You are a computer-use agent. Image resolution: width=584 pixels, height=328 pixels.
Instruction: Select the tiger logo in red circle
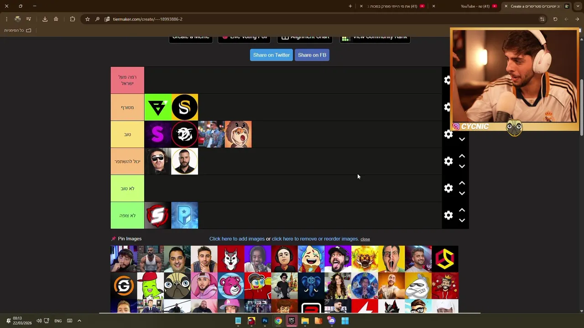pyautogui.click(x=185, y=134)
